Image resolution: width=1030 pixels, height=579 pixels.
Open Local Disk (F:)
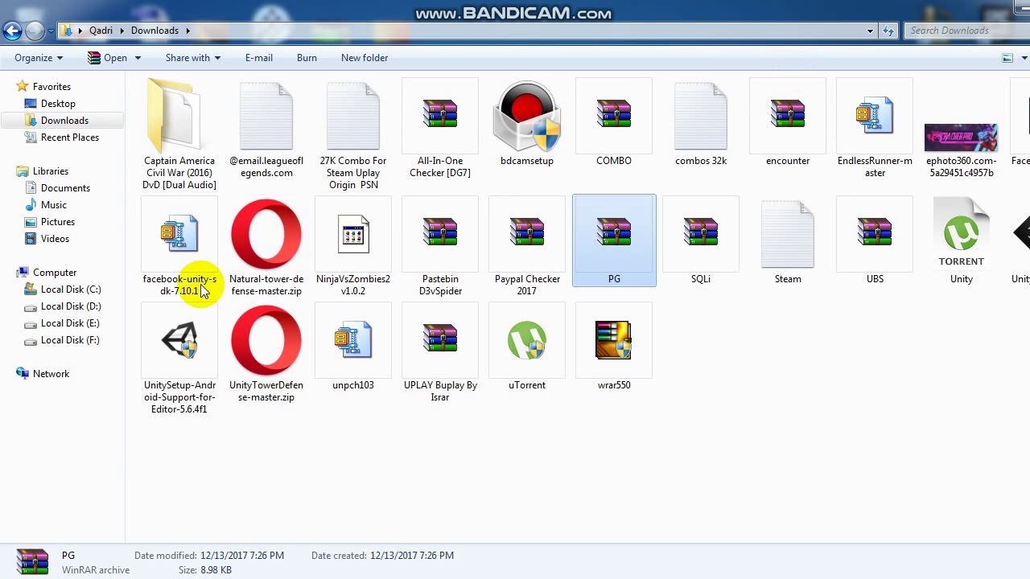70,340
